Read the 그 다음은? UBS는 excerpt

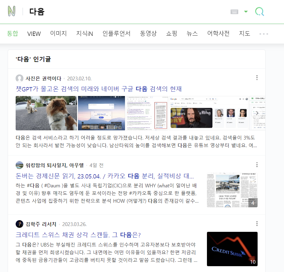pos(106,252)
